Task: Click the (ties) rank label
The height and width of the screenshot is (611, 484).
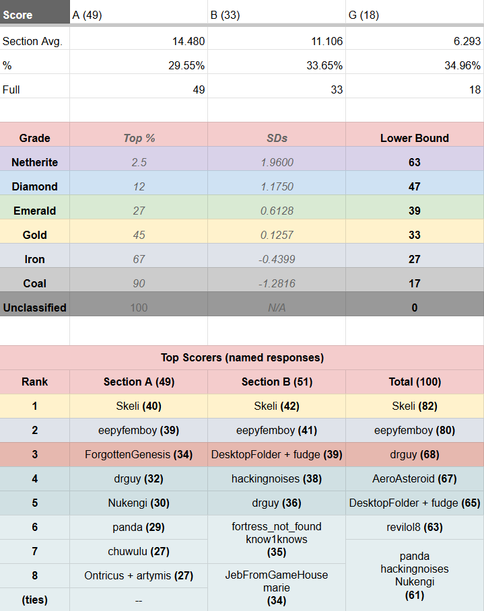Action: click(x=35, y=600)
